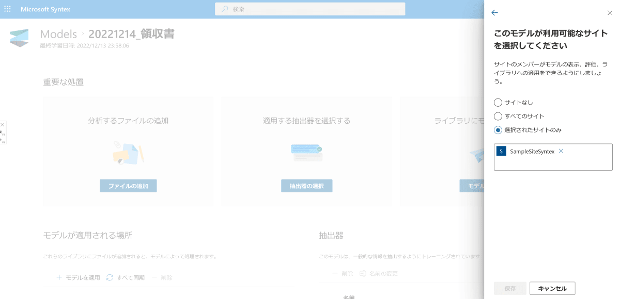This screenshot has width=620, height=299.
Task: Click the 保存 button
Action: (510, 288)
